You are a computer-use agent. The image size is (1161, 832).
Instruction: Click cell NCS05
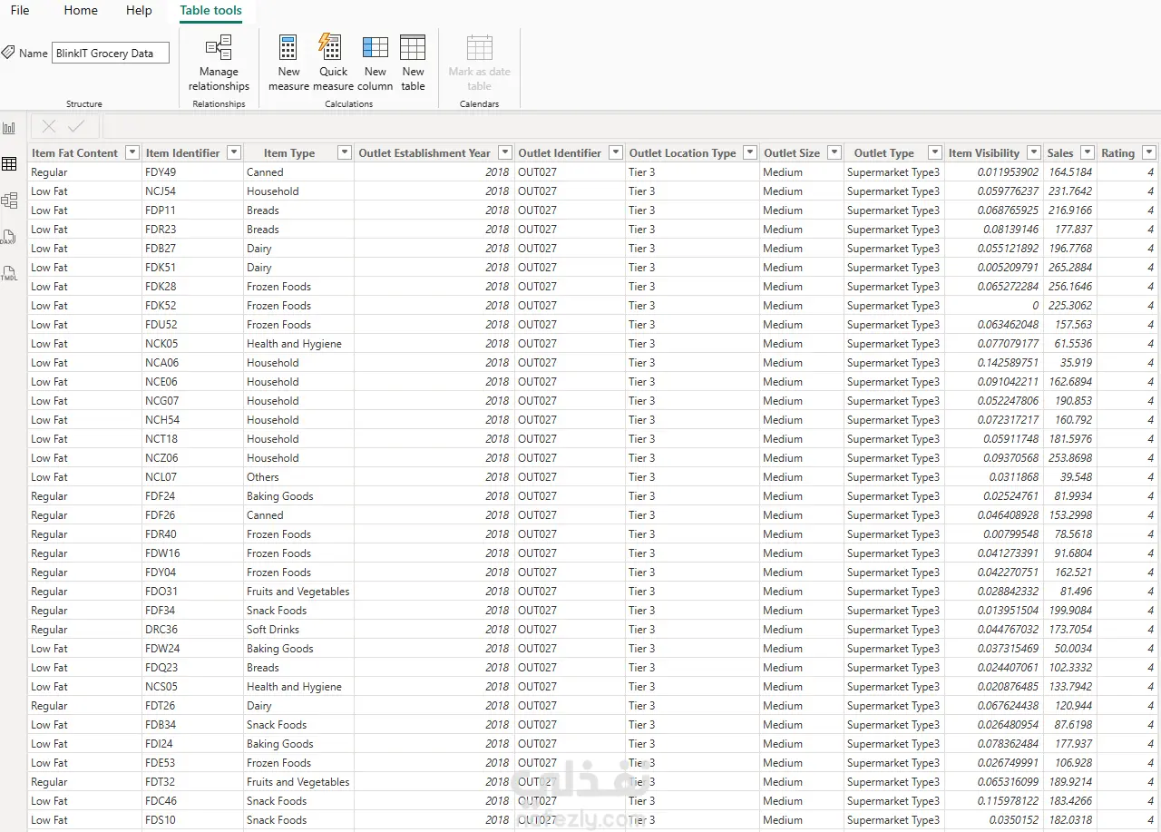tap(191, 687)
